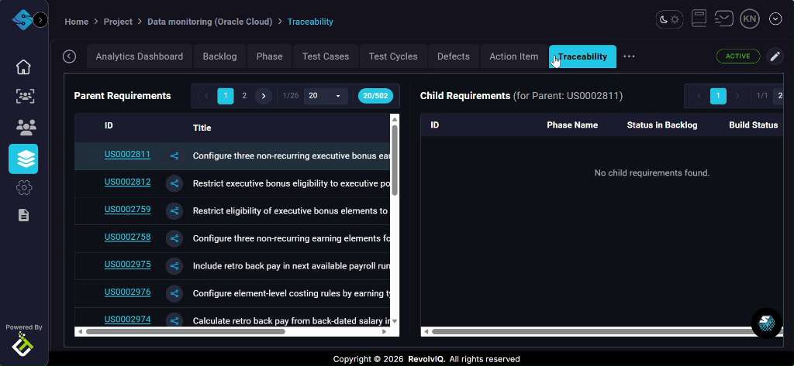This screenshot has height=366, width=794.
Task: Click previous page arrow in Parent Requirements
Action: click(x=206, y=96)
